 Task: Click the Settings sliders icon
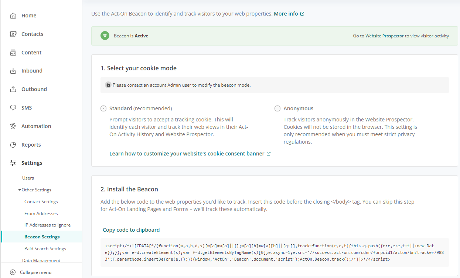tap(13, 163)
